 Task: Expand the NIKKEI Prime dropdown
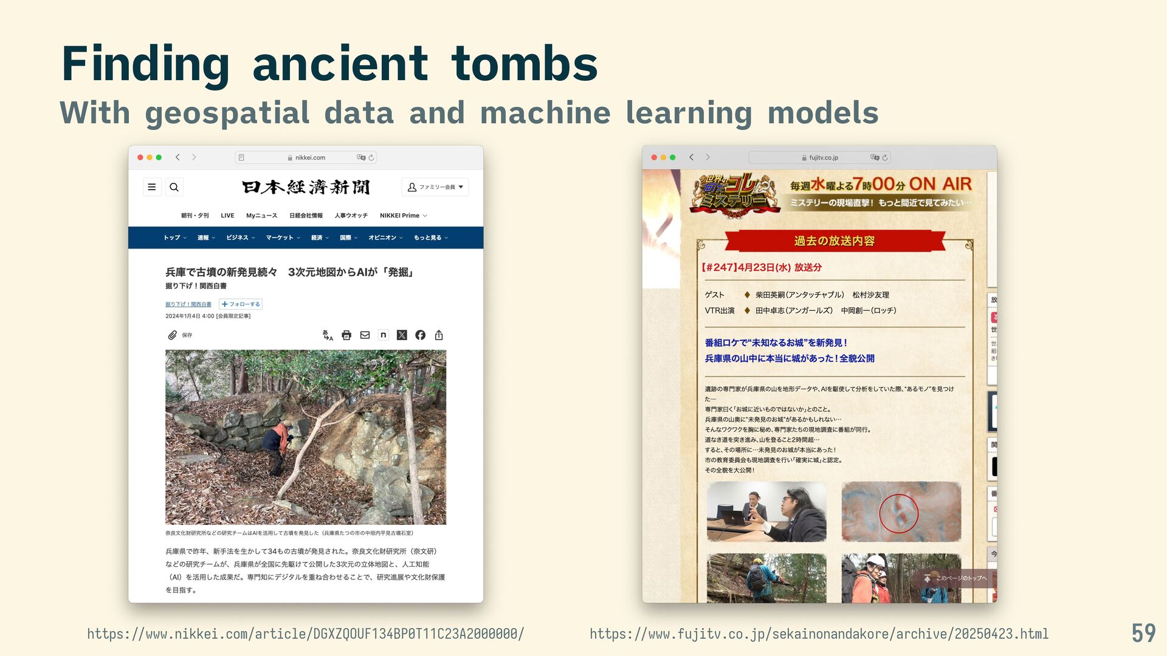(404, 216)
